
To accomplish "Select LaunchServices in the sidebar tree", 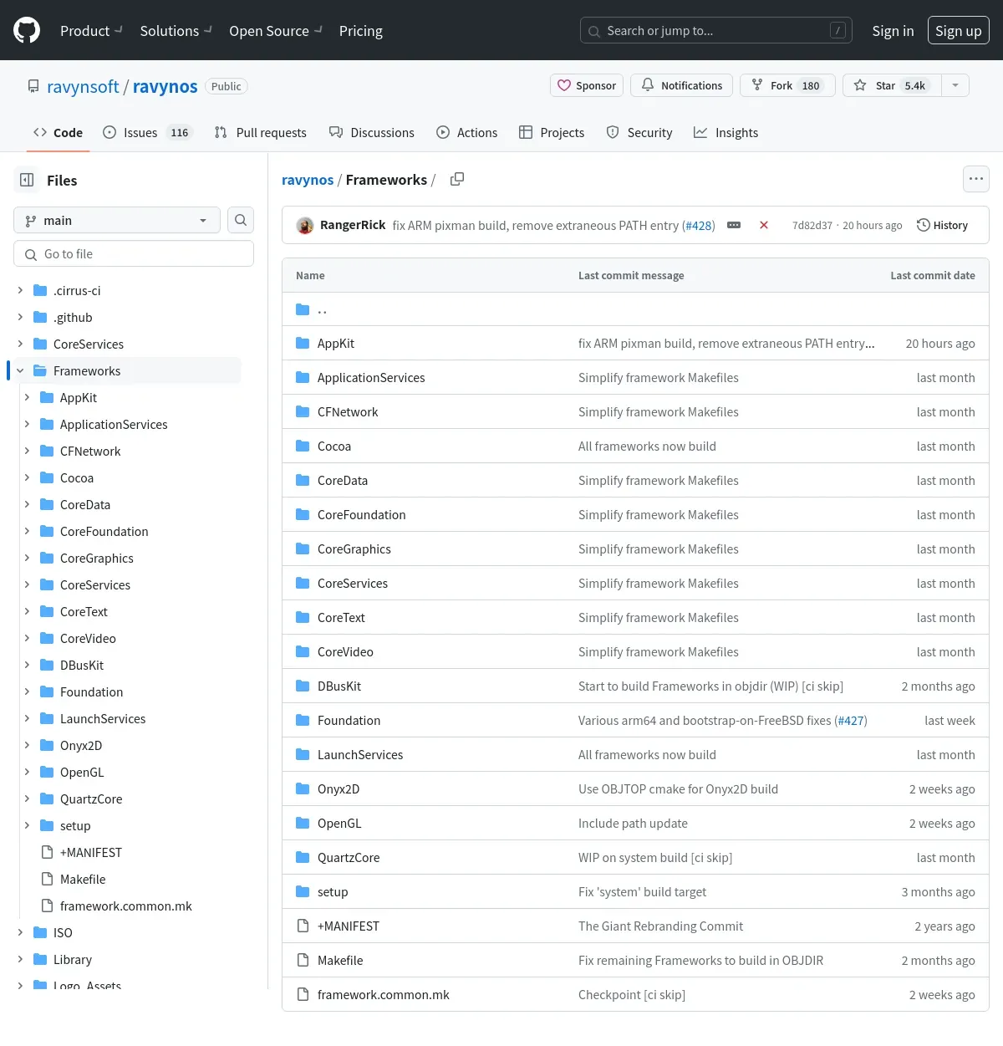I will tap(103, 718).
